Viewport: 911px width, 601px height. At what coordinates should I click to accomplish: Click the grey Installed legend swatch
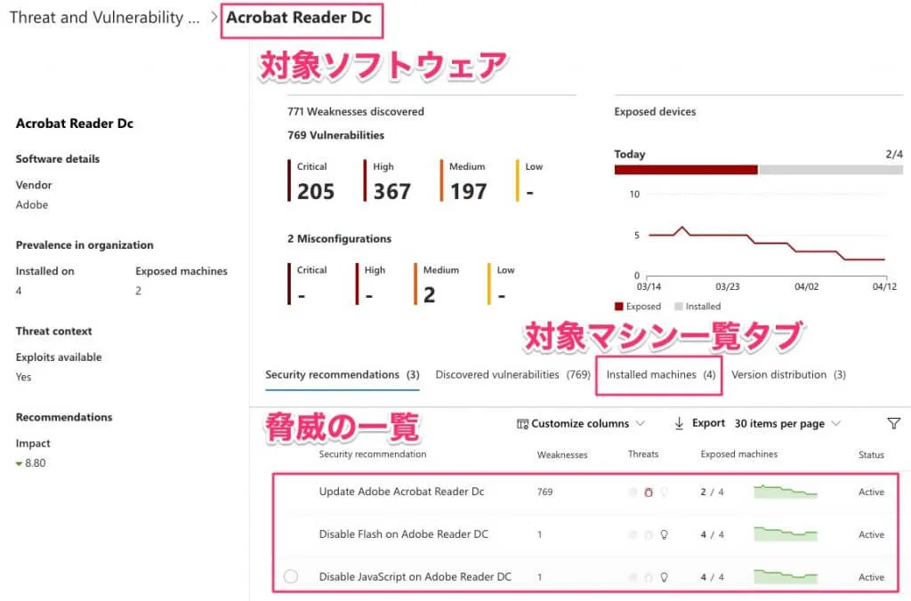678,307
